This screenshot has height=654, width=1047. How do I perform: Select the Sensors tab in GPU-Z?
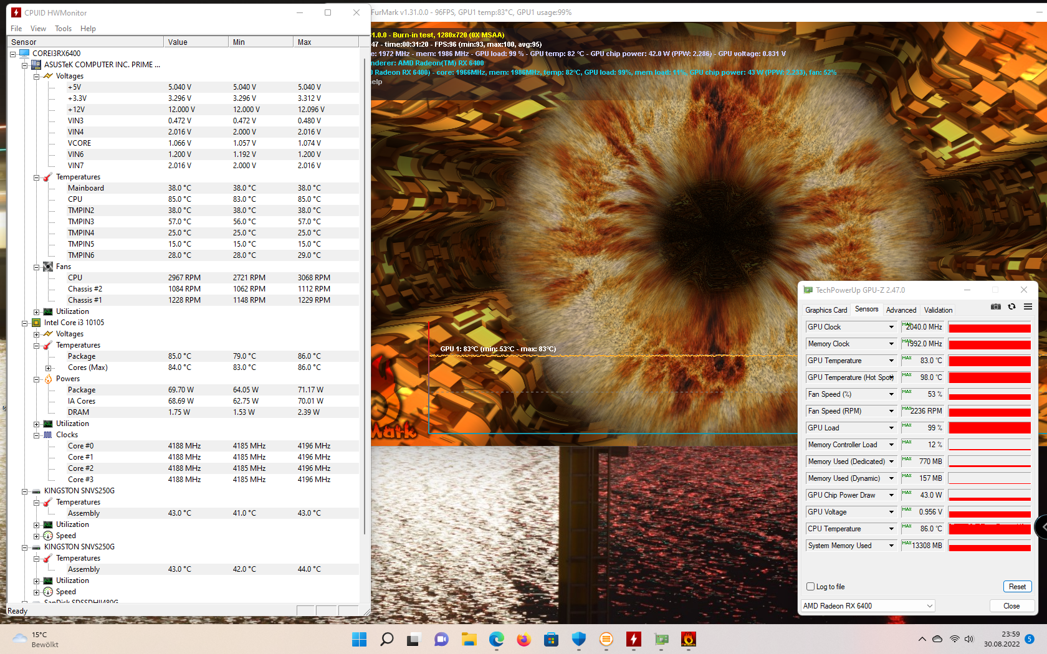(x=866, y=309)
